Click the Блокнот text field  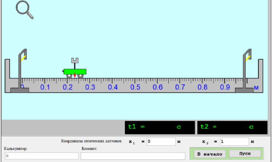(x=133, y=156)
